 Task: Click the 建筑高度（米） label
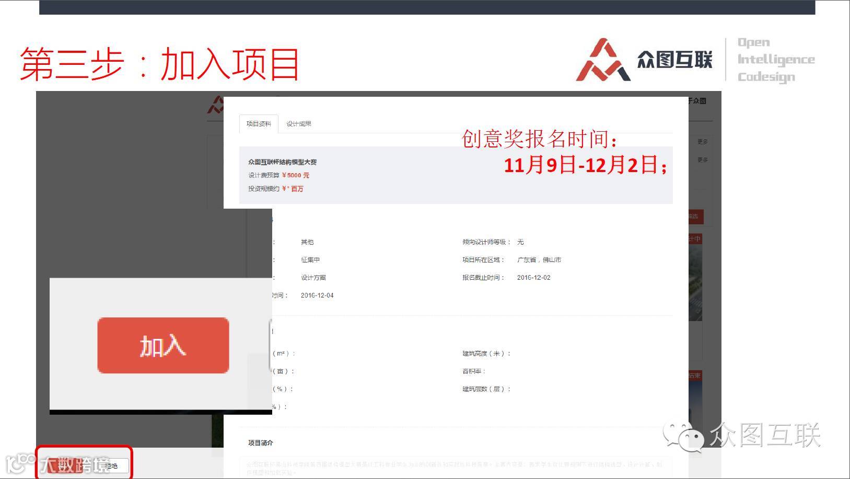486,353
